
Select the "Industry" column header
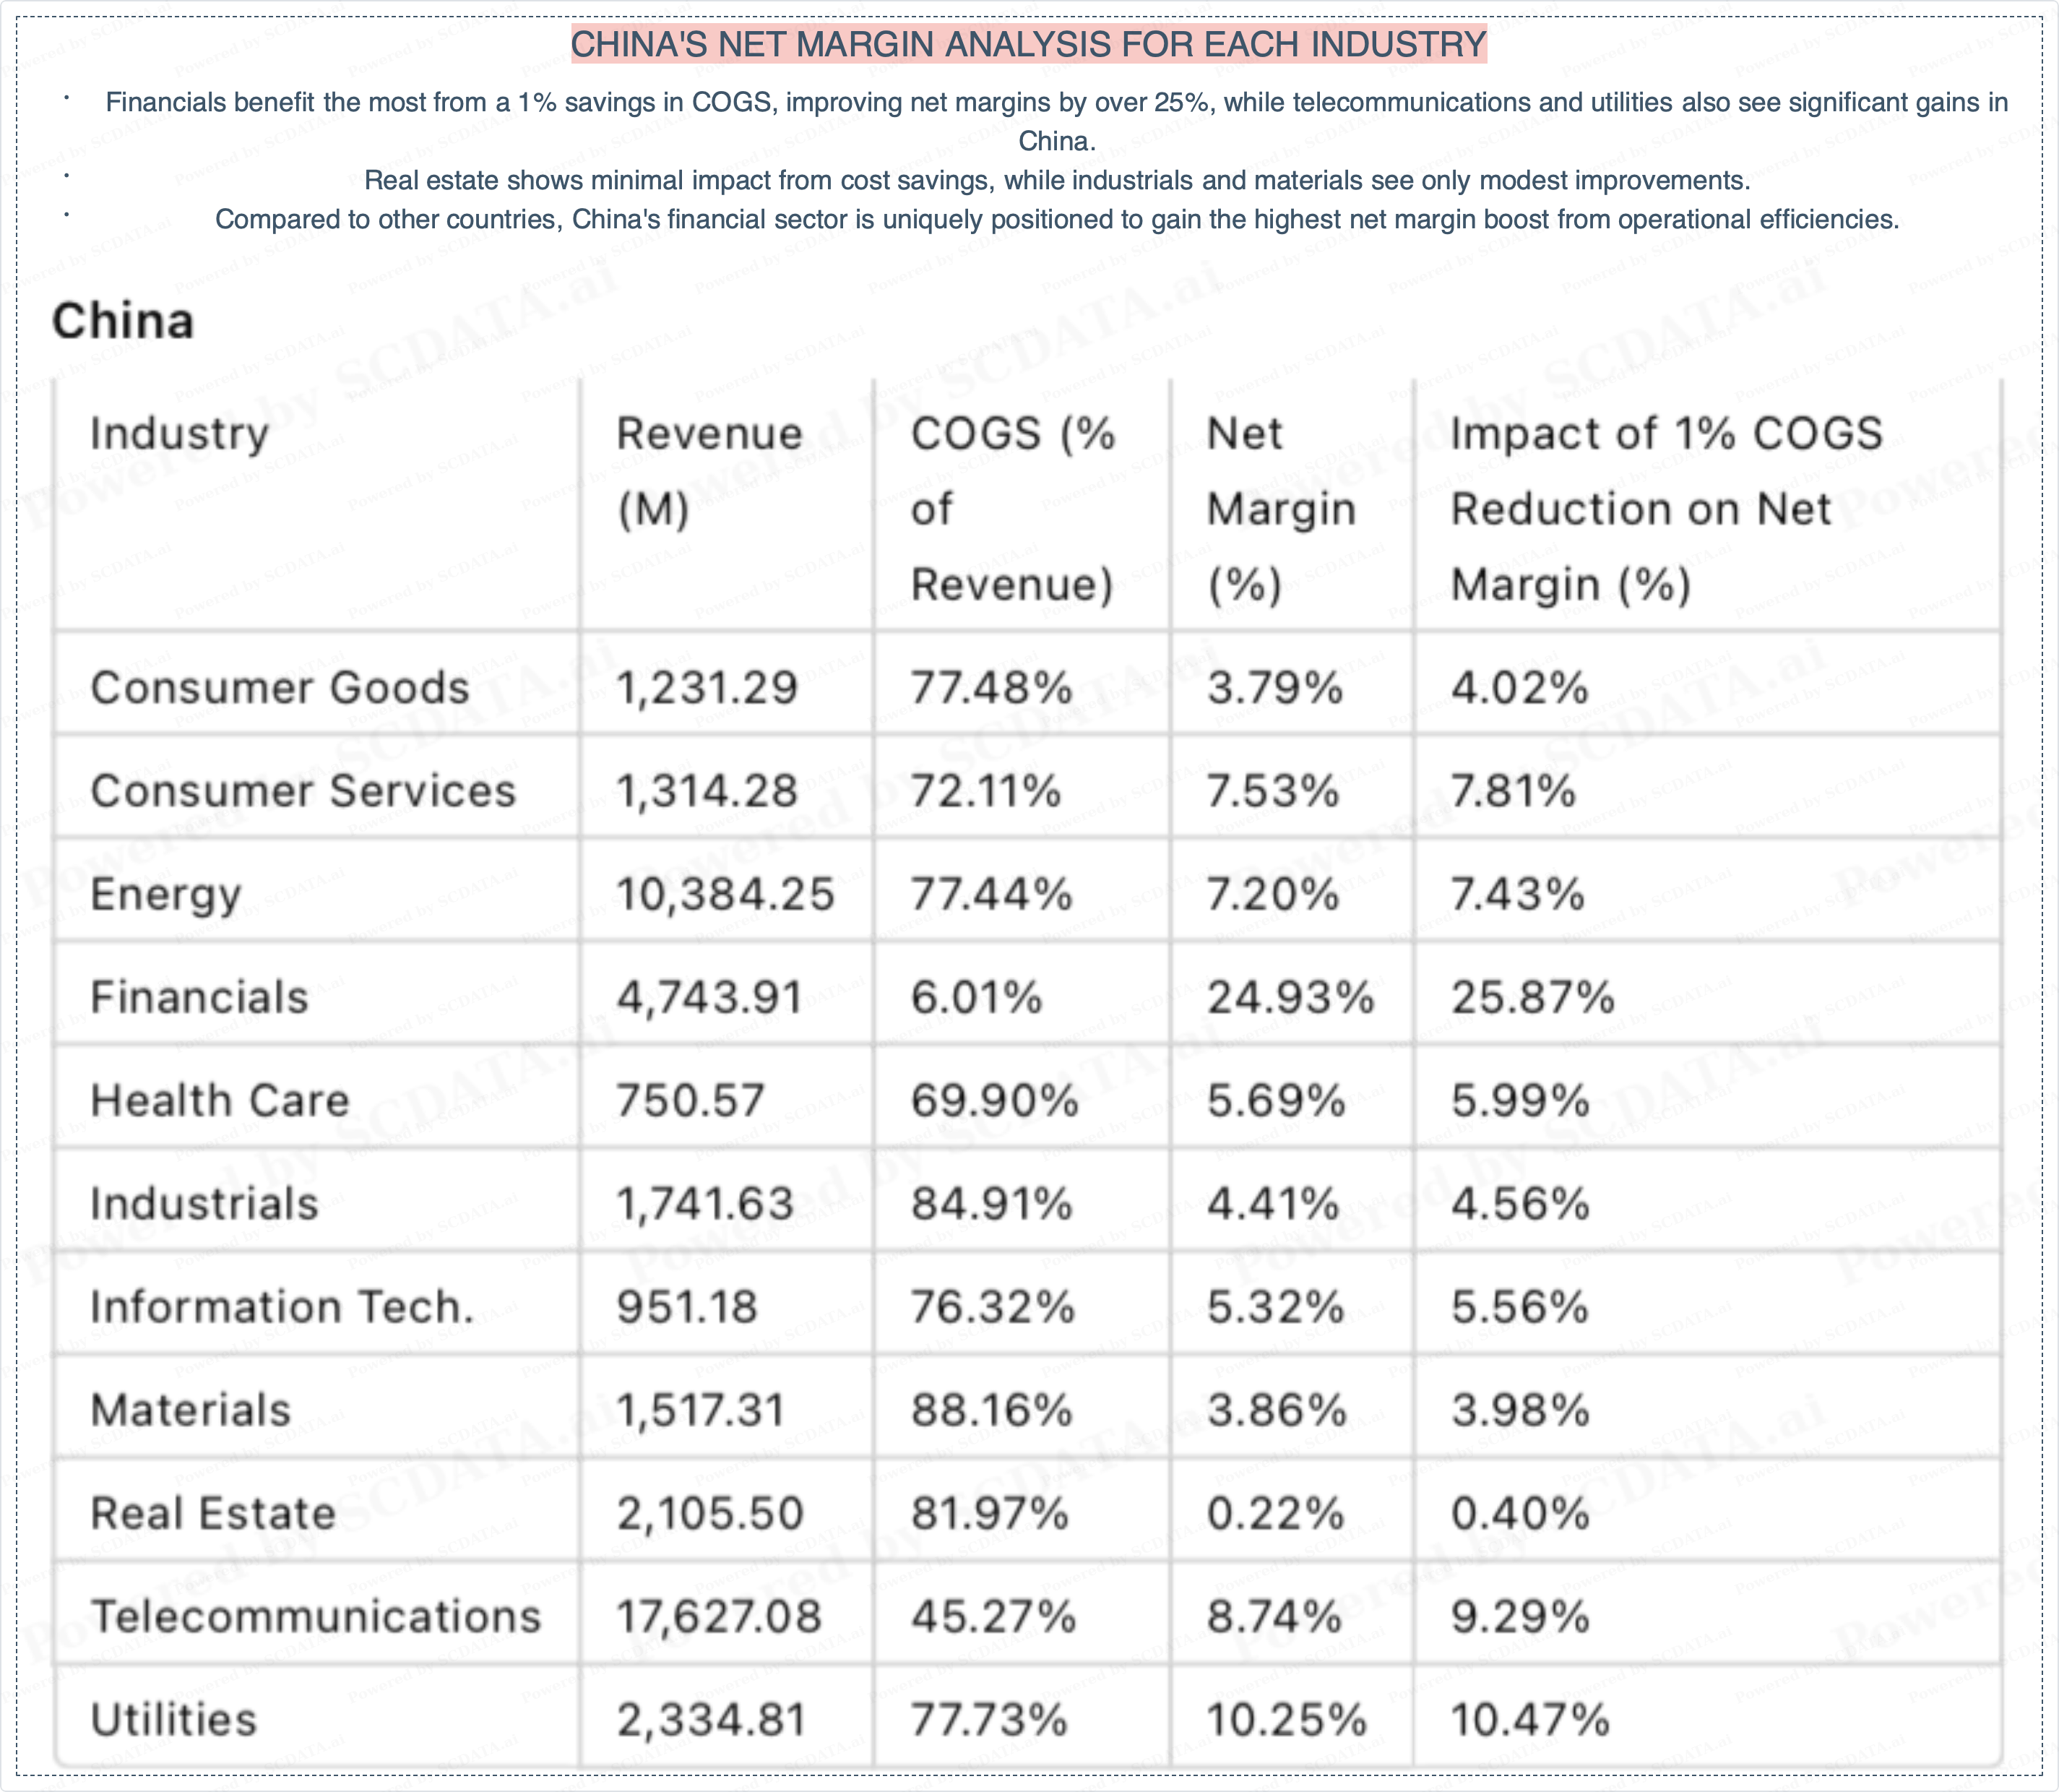[180, 434]
